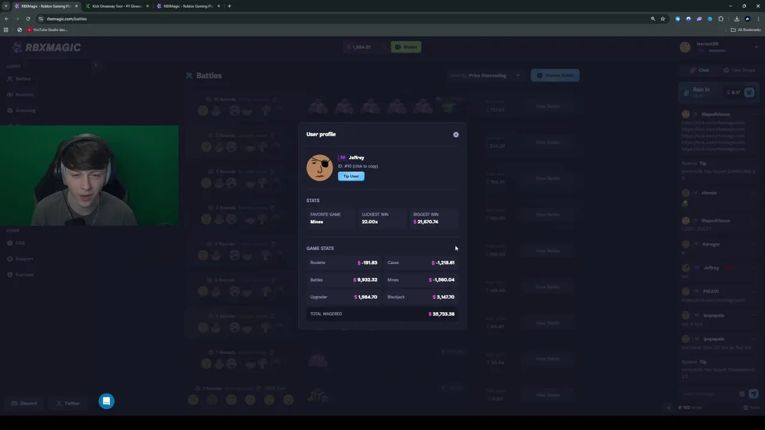
Task: Click the Upgrader 1,984.70 game stat
Action: (344, 297)
